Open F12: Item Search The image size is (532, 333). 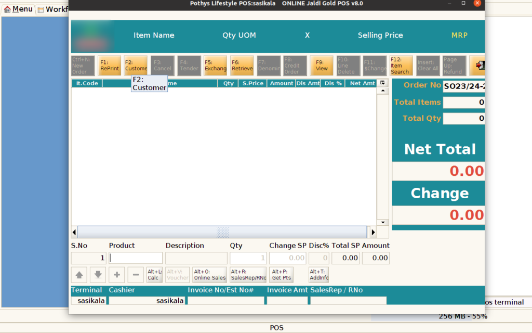coord(402,66)
